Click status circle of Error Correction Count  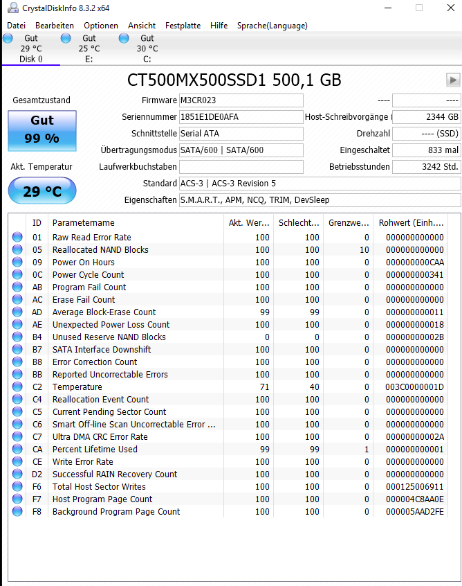pos(17,362)
